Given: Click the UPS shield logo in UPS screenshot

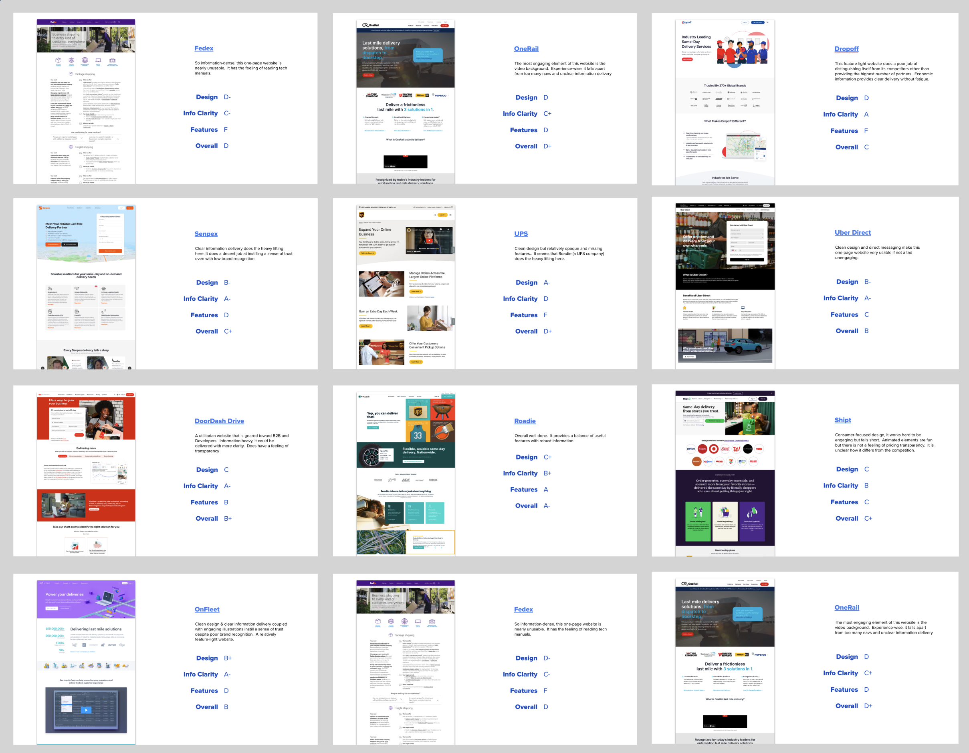Looking at the screenshot, I should [x=361, y=215].
